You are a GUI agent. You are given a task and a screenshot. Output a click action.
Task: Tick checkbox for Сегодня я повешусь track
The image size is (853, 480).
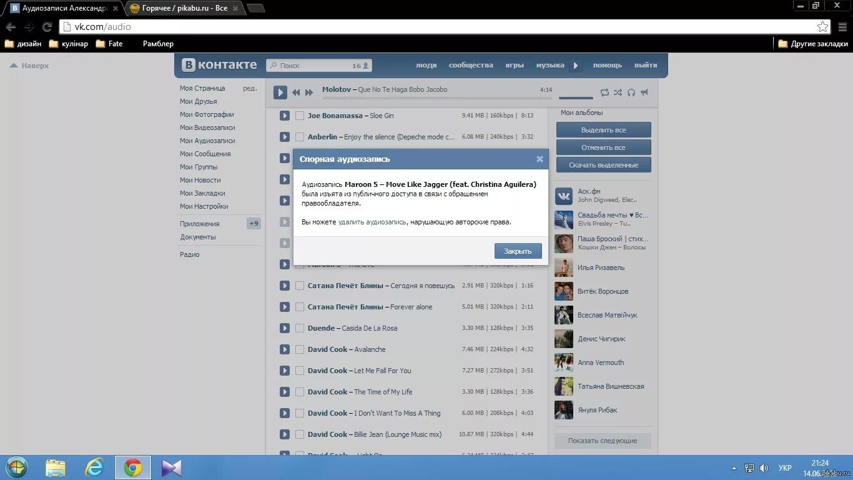pyautogui.click(x=300, y=286)
